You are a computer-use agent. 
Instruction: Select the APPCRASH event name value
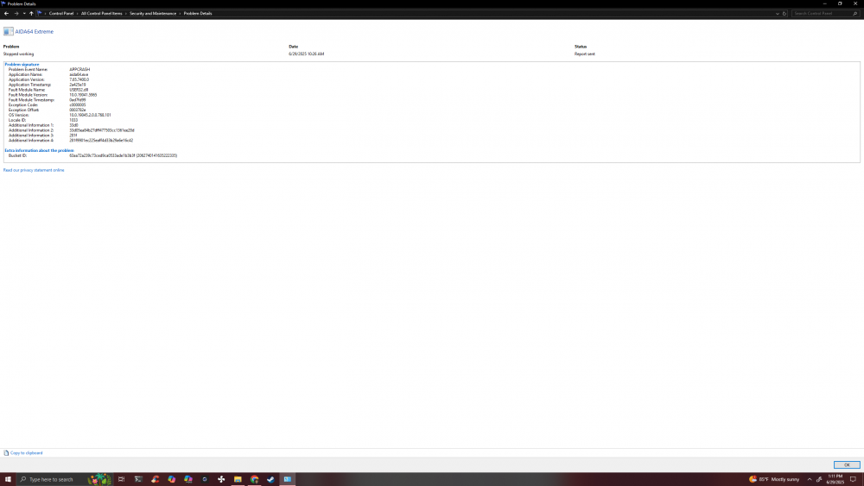coord(79,69)
